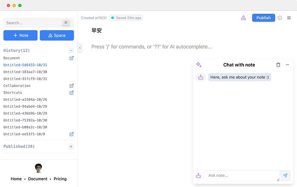Image resolution: width=297 pixels, height=187 pixels.
Task: Collapse the History section
Action: pos(71,51)
